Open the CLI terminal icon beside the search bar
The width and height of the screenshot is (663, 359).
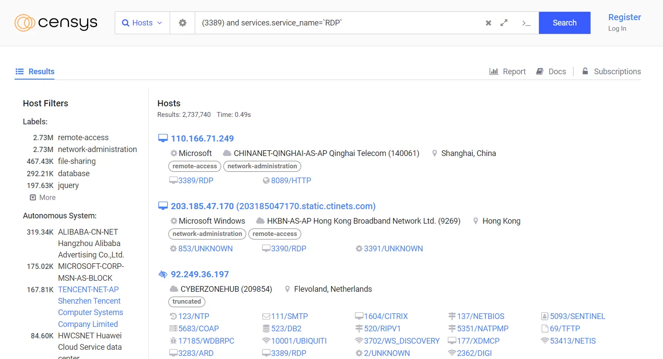(x=526, y=23)
